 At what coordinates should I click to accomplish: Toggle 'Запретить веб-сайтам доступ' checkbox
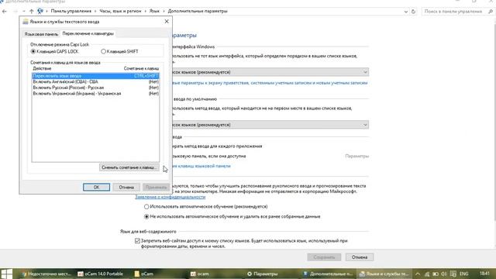click(x=137, y=241)
